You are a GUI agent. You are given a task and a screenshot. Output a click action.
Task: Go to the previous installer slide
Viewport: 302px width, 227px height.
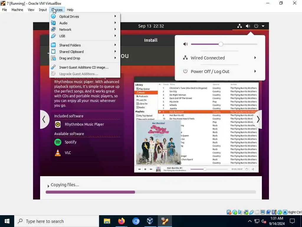click(x=44, y=119)
